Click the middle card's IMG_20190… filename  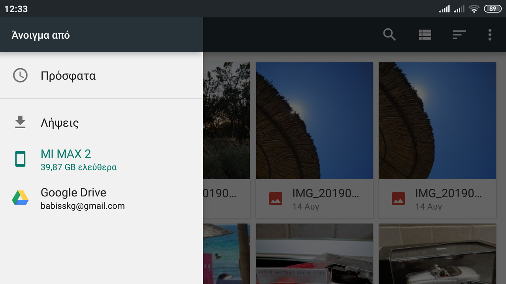[326, 193]
